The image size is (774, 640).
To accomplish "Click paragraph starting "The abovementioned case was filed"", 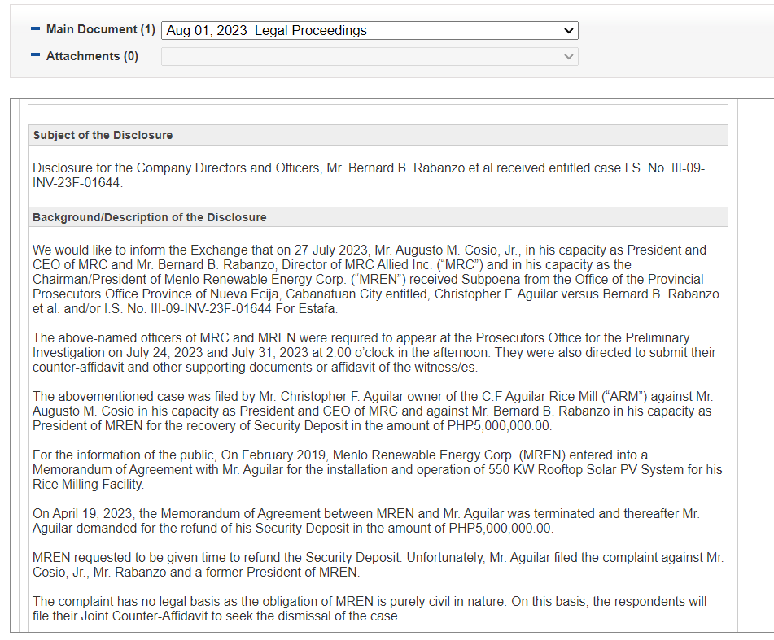I will pos(373,411).
